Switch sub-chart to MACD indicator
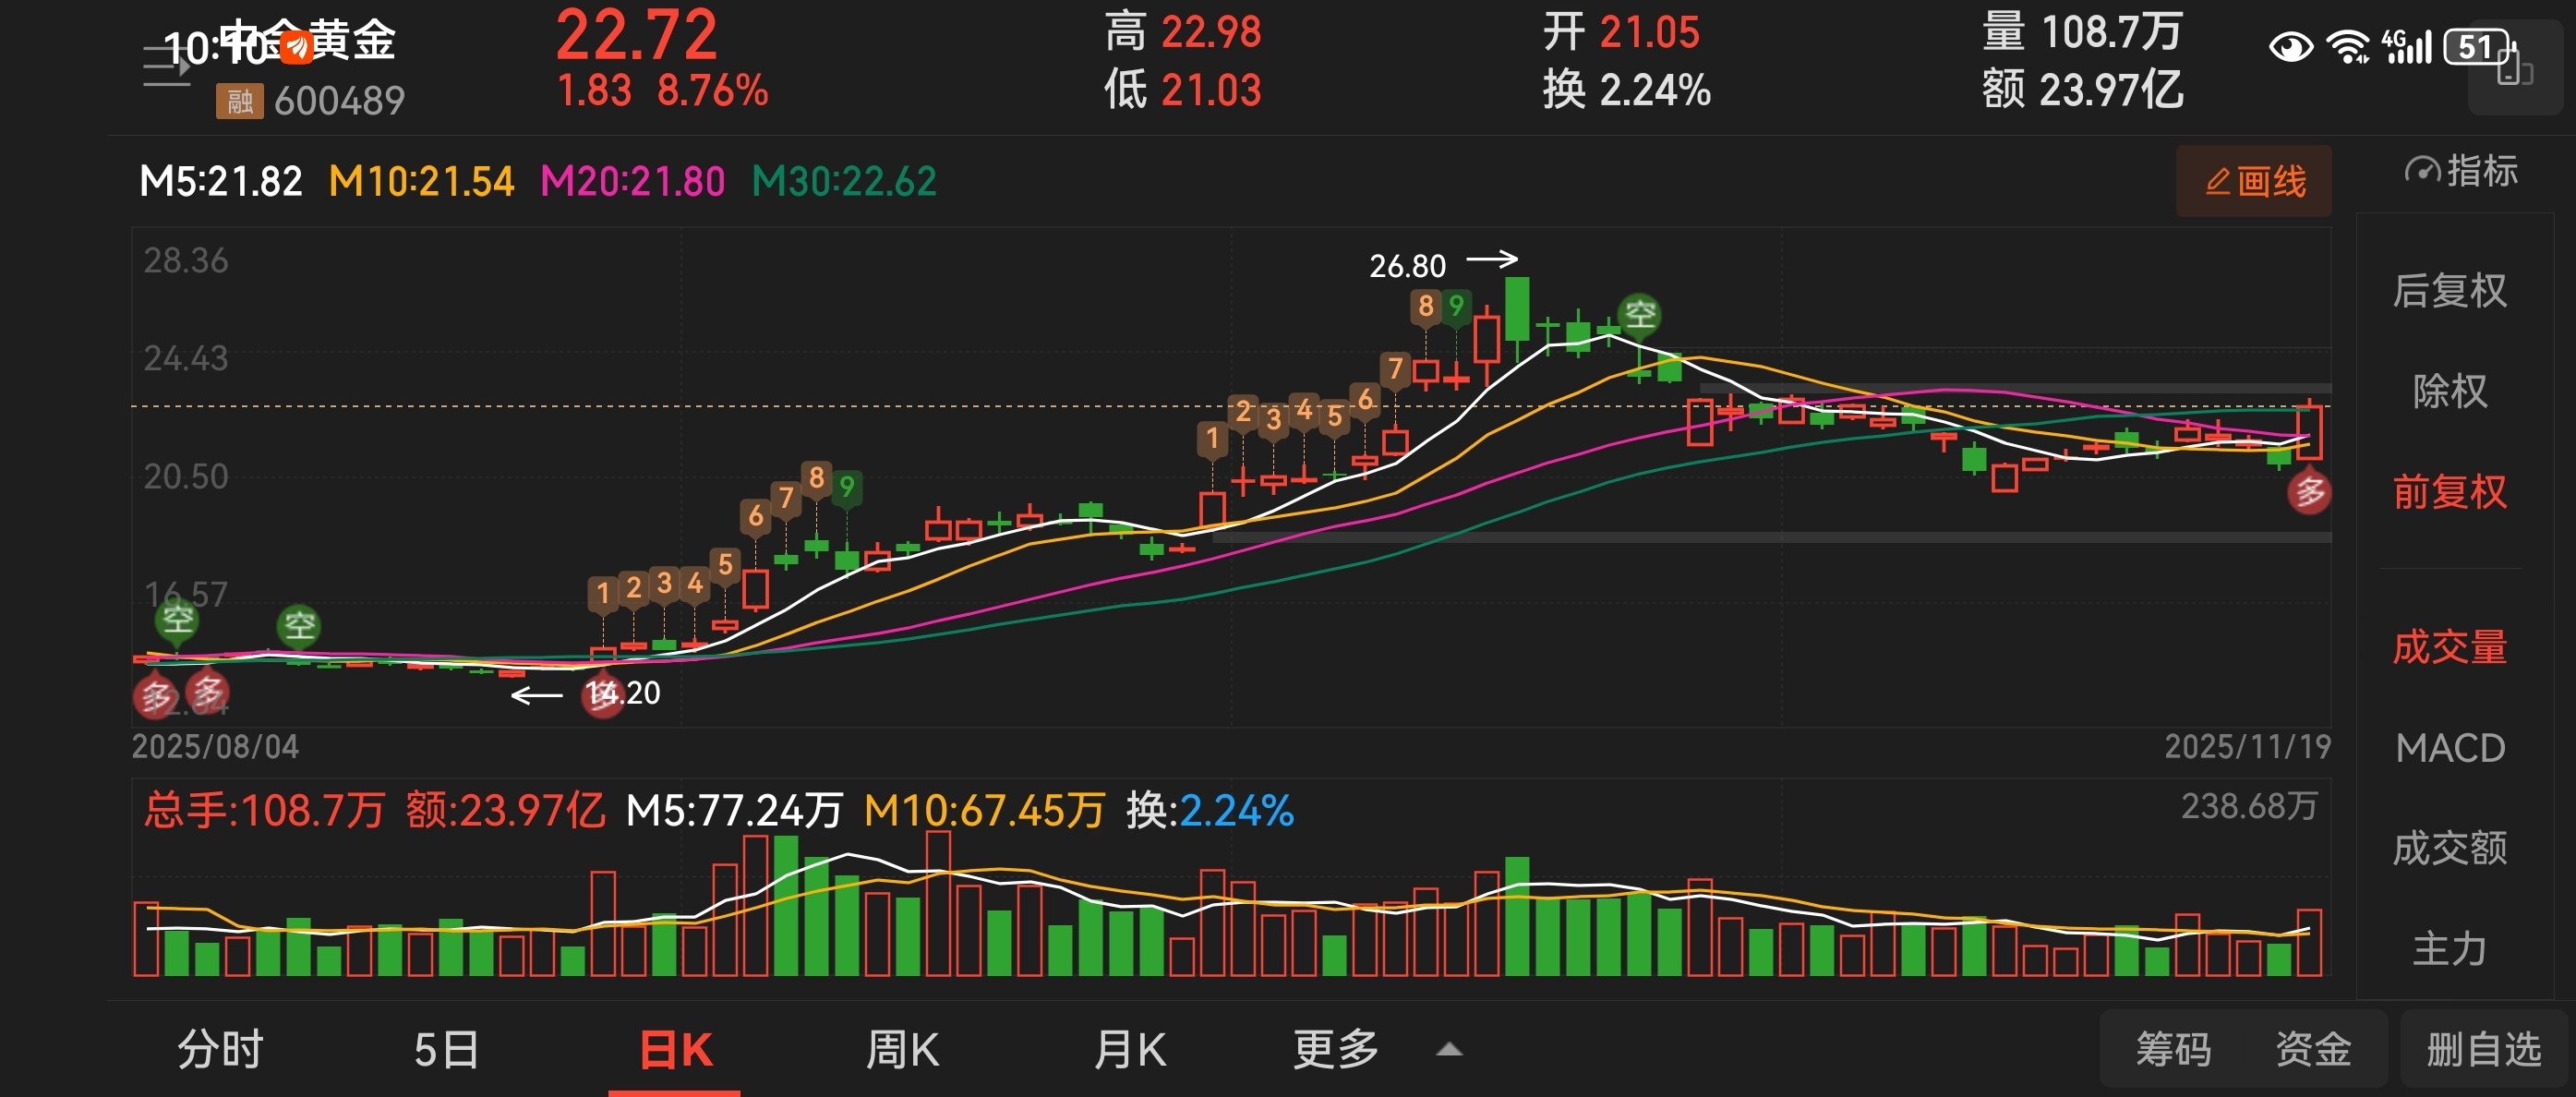This screenshot has height=1097, width=2576. tap(2449, 748)
